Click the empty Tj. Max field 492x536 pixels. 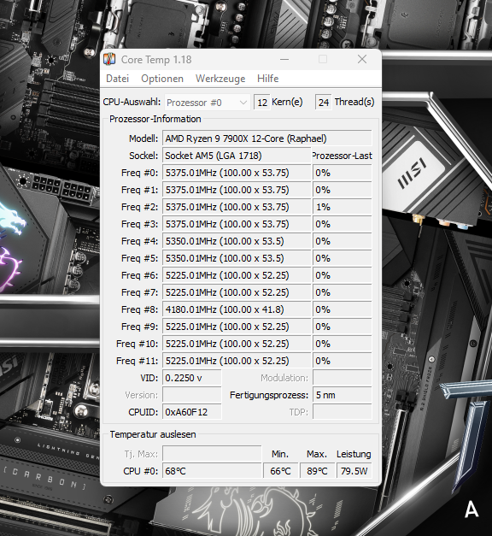click(x=212, y=454)
